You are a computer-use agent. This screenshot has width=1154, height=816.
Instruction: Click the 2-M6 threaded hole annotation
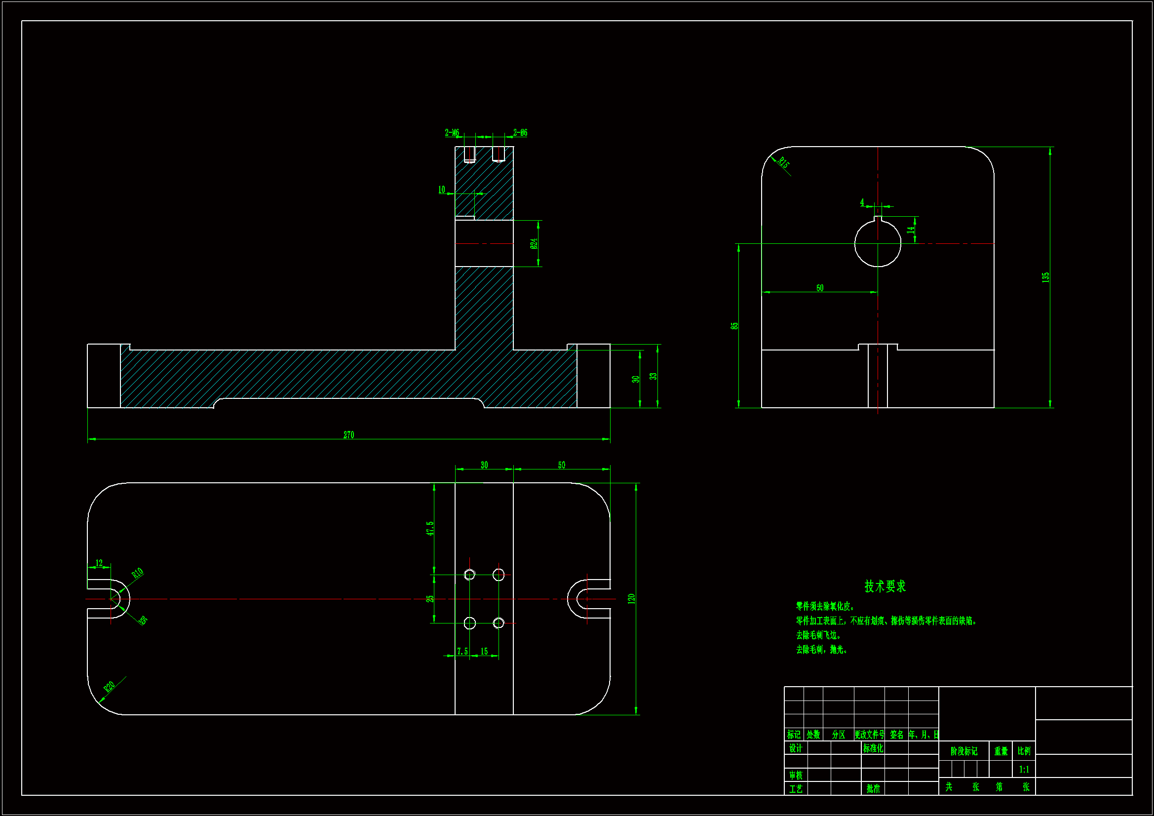(x=451, y=133)
